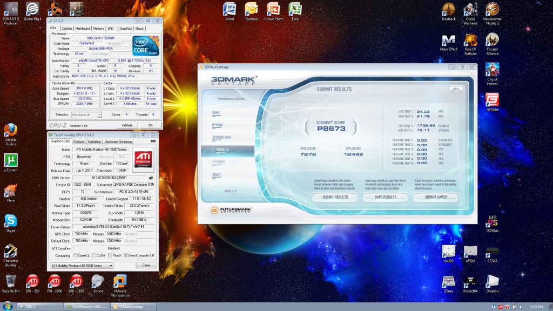Switch to the Sensors tab in GPU-Z
This screenshot has width=553, height=311.
click(79, 142)
